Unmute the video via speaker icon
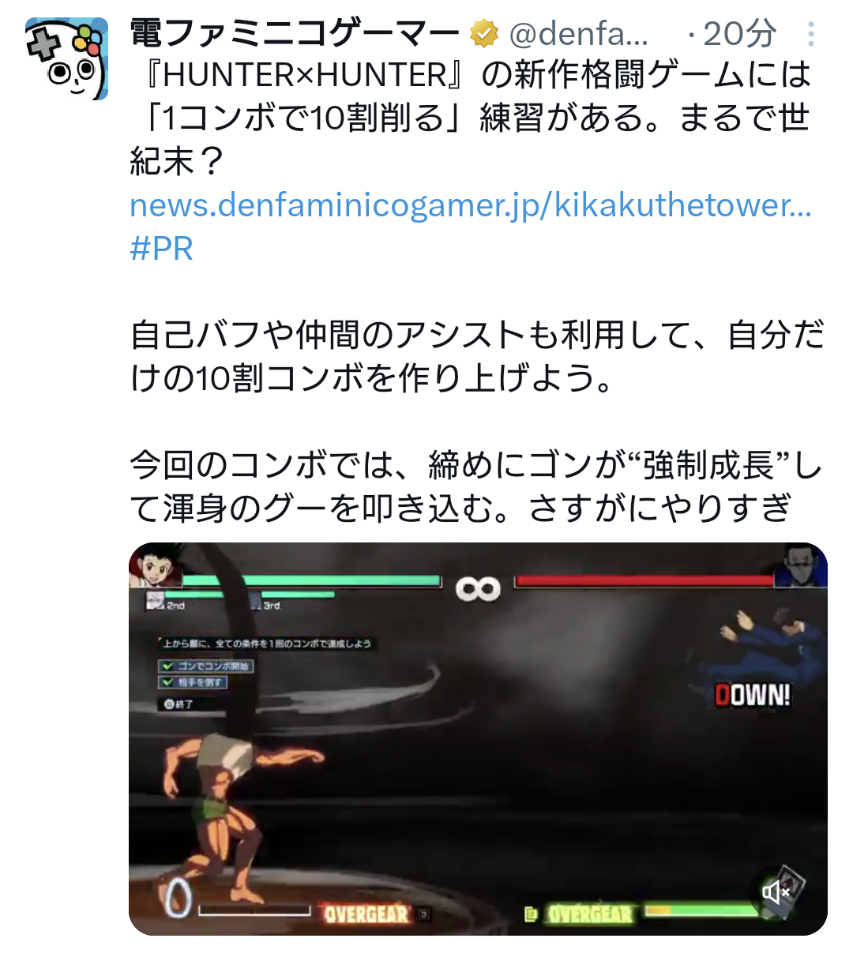This screenshot has height=957, width=853. tap(776, 892)
